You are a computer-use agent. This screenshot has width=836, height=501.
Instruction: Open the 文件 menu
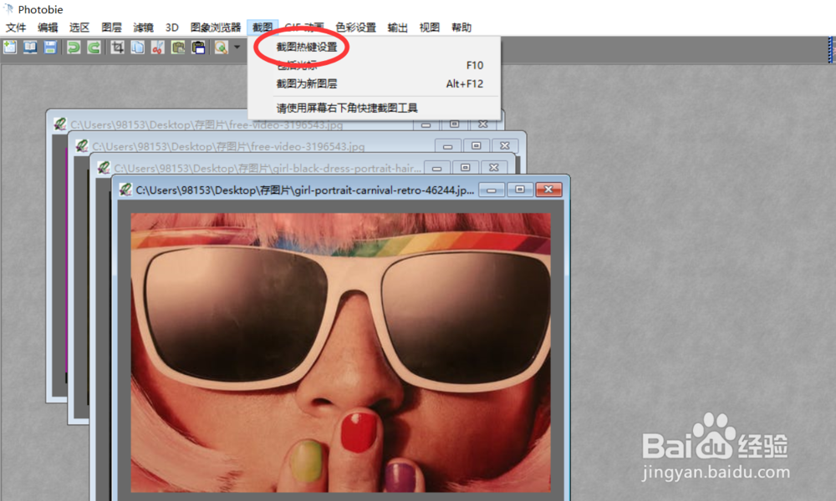point(16,27)
